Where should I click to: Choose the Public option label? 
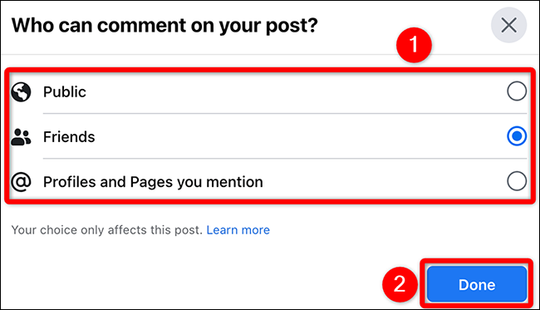coord(65,92)
